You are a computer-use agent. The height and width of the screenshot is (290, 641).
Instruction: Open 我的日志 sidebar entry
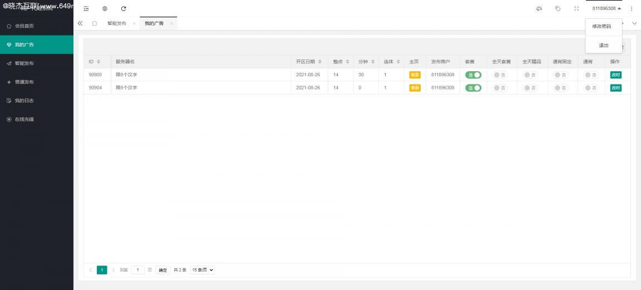point(37,101)
